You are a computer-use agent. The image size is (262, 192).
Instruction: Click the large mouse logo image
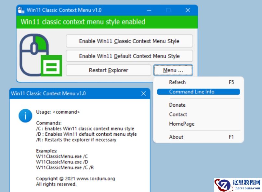click(41, 55)
